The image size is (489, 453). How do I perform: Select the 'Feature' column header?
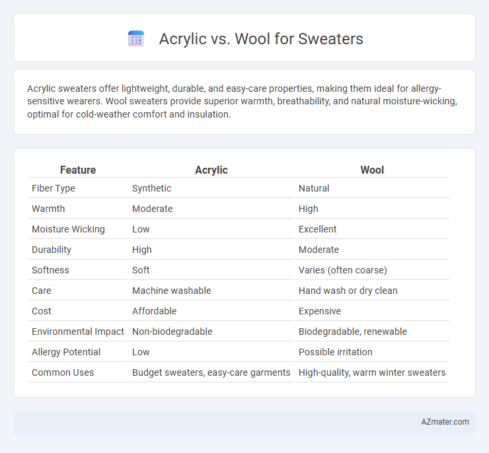pos(78,170)
